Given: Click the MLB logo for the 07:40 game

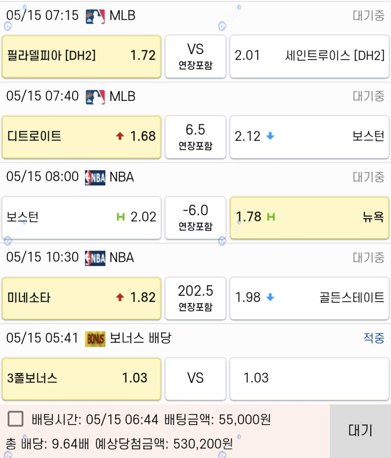Looking at the screenshot, I should pyautogui.click(x=95, y=97).
